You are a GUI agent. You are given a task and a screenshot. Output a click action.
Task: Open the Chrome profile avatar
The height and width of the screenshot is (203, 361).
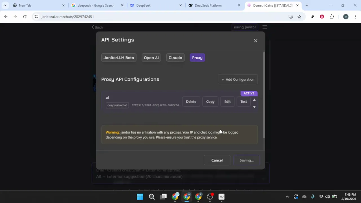coord(346,17)
